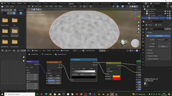This screenshot has height=96, width=172.
Task: Open the ColorRamp RGB color mode dropdown
Action: 85,69
